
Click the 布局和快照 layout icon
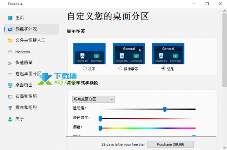point(10,97)
